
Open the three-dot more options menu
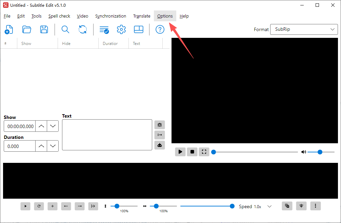[x=315, y=206]
